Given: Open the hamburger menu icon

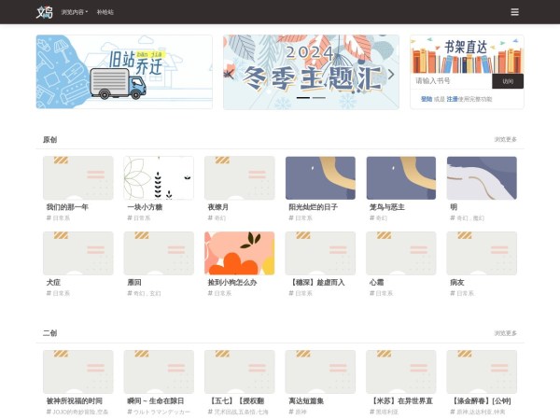Looking at the screenshot, I should (x=514, y=12).
